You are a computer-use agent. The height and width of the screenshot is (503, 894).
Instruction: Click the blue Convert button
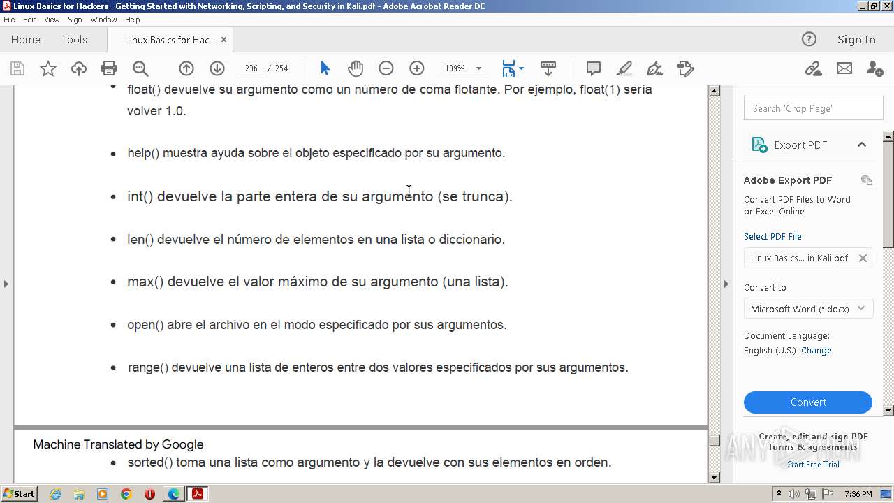tap(808, 402)
